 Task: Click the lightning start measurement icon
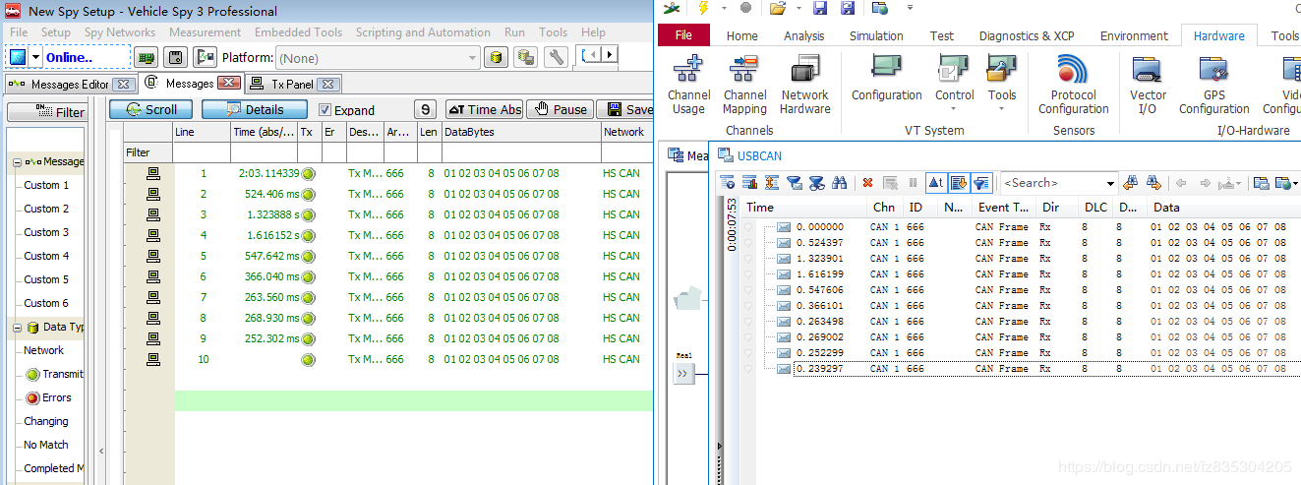pyautogui.click(x=703, y=8)
